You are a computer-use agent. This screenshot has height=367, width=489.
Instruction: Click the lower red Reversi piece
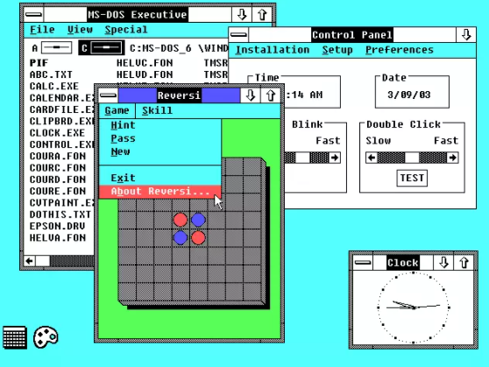198,238
